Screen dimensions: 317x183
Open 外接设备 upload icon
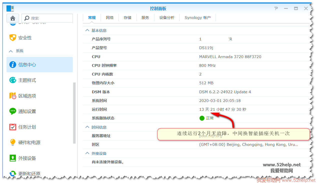pyautogui.click(x=13, y=158)
